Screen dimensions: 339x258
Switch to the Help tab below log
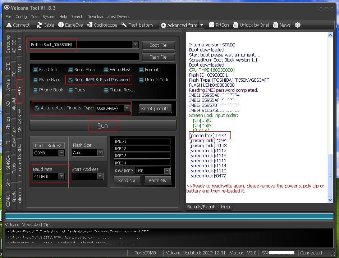click(x=225, y=207)
